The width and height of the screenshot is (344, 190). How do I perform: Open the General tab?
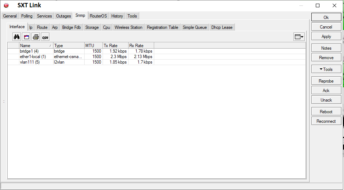point(10,16)
